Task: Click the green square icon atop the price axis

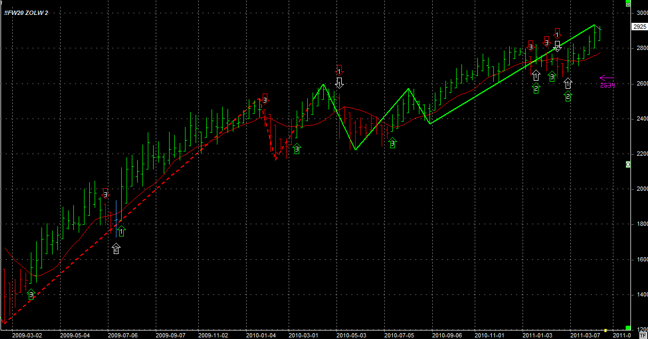Action: [x=628, y=5]
